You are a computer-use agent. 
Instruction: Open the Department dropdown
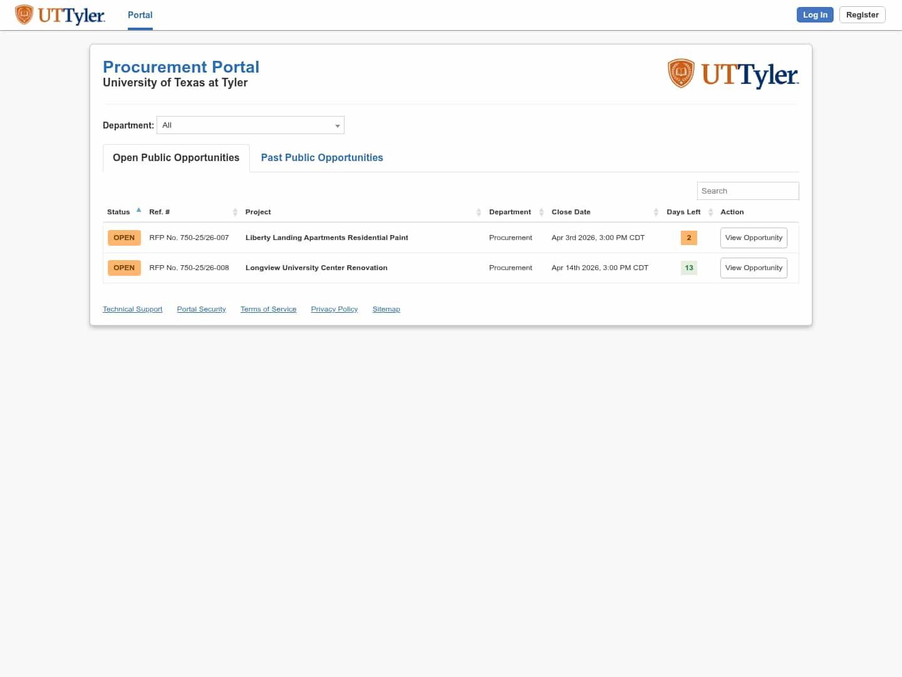[x=251, y=125]
